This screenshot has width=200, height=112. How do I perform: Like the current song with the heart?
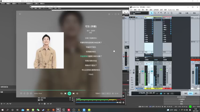21,94
